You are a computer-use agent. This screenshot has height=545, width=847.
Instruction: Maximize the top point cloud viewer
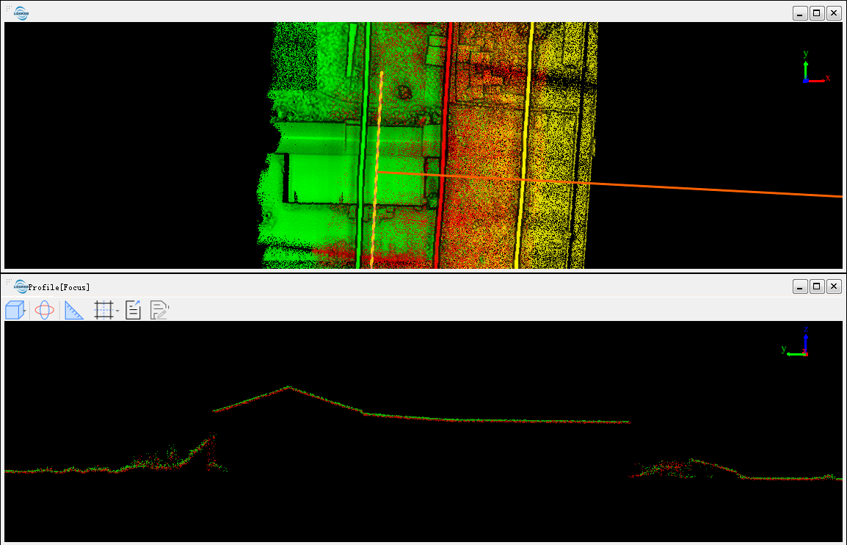817,13
